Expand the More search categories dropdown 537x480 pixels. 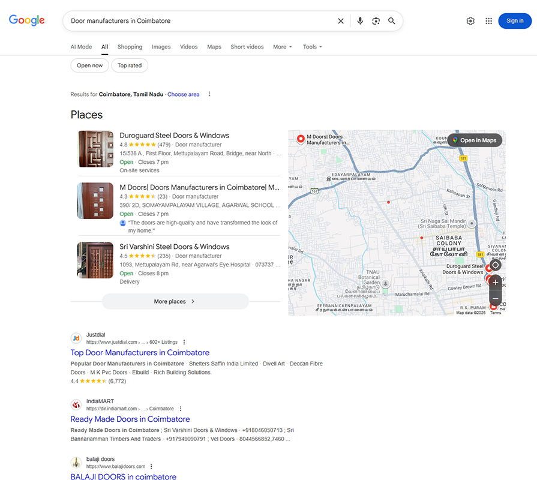282,47
